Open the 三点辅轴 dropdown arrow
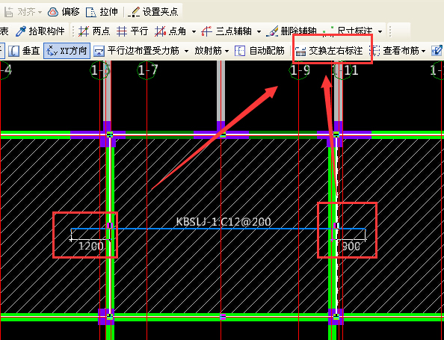The width and height of the screenshot is (444, 340). click(x=259, y=31)
